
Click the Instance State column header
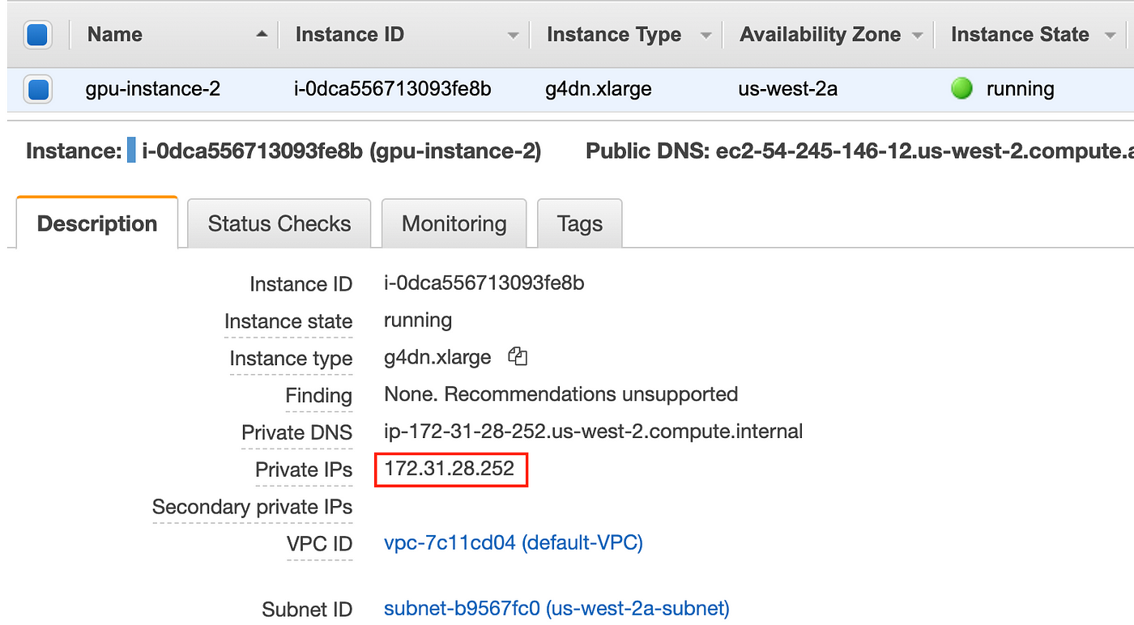click(1020, 35)
